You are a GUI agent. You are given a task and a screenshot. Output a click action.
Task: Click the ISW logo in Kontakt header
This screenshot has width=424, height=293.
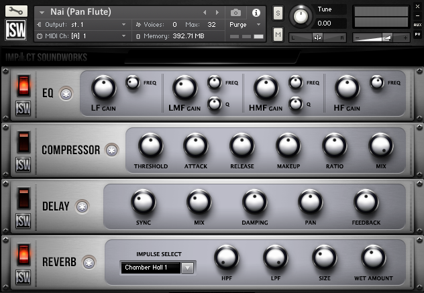[x=16, y=30]
